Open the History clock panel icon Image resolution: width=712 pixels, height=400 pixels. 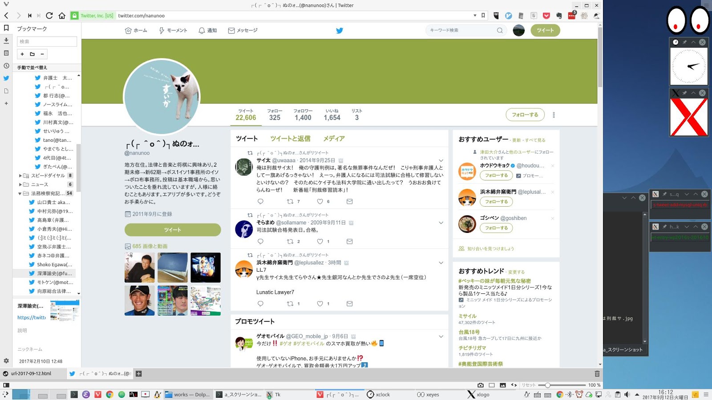click(6, 66)
